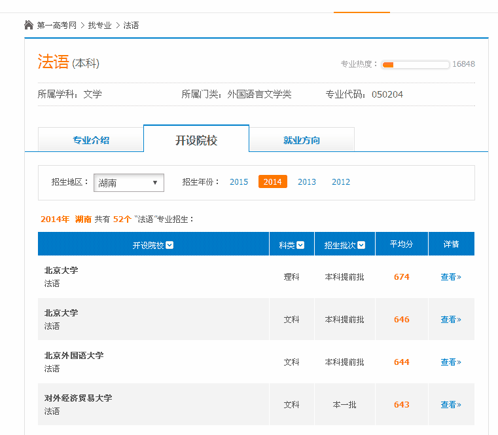Click the 52个 count in the summary
This screenshot has height=435, width=498.
122,219
